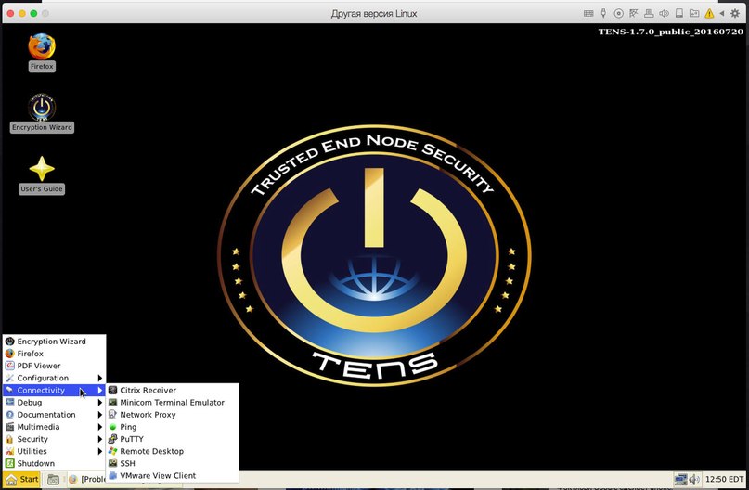Click the keyboard icon in VM title bar

click(x=588, y=13)
